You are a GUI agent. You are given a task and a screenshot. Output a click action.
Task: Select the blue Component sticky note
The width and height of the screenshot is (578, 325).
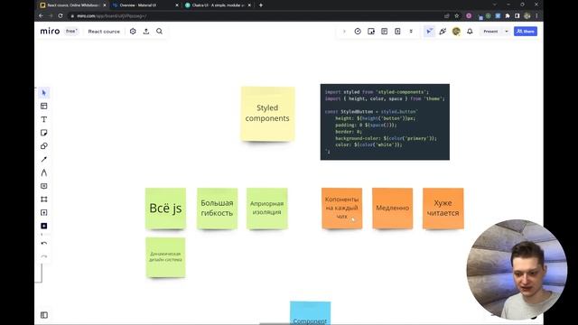(310, 313)
